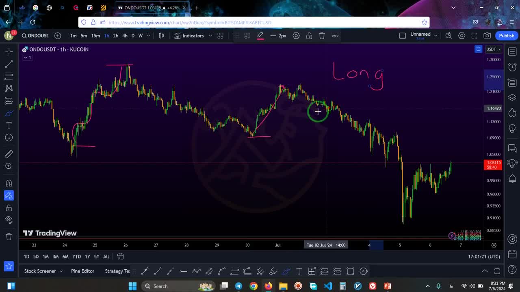The height and width of the screenshot is (292, 520).
Task: Open the drawing templates button
Action: 247,36
